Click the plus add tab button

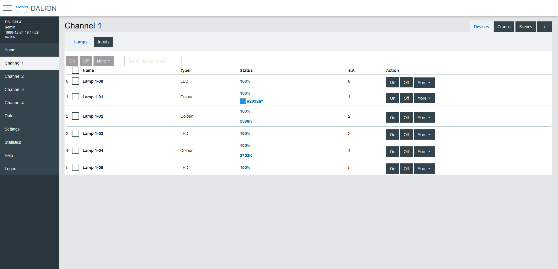coord(544,27)
